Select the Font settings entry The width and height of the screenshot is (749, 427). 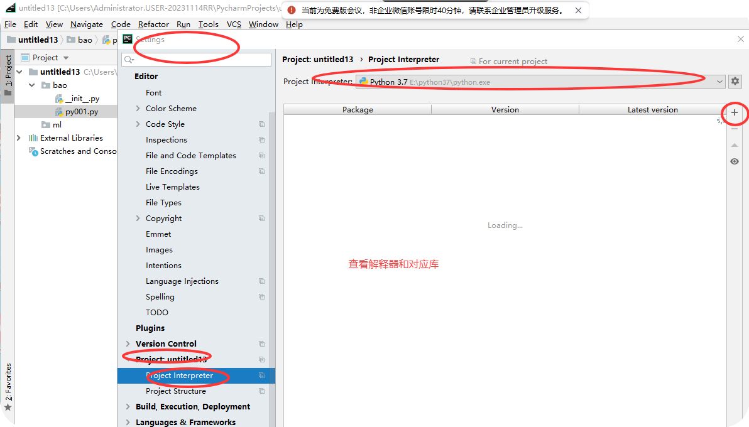pyautogui.click(x=153, y=93)
